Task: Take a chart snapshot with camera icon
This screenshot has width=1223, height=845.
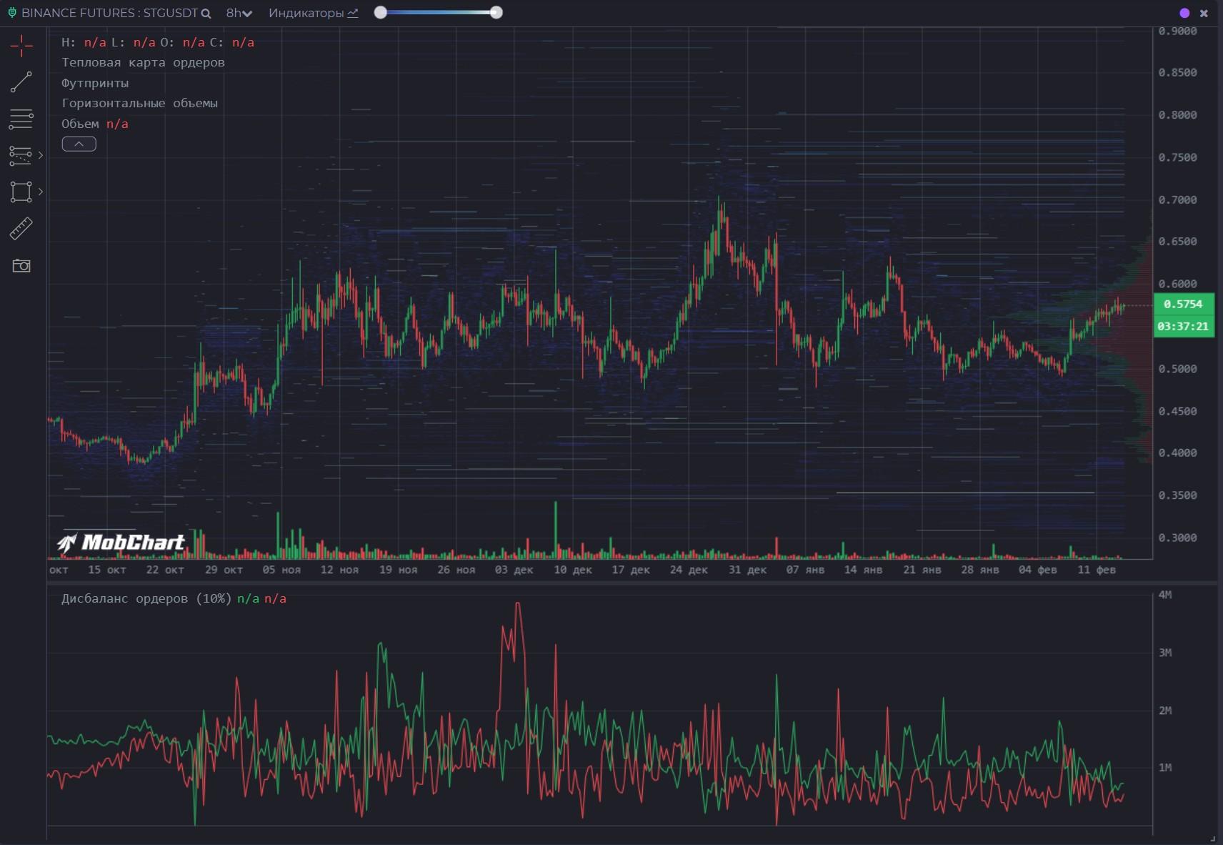Action: coord(21,266)
